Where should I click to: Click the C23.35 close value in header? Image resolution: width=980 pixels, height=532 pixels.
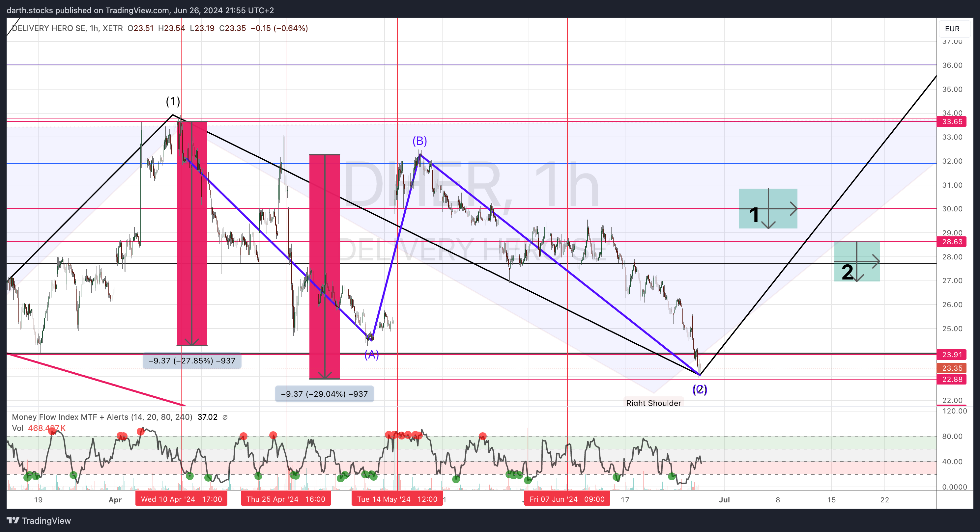(x=232, y=28)
